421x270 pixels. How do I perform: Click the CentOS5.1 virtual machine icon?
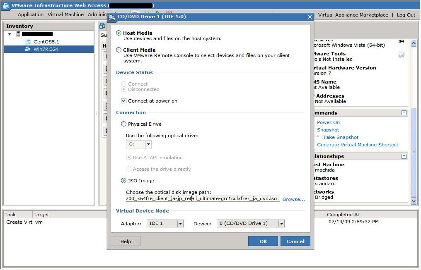tap(27, 41)
